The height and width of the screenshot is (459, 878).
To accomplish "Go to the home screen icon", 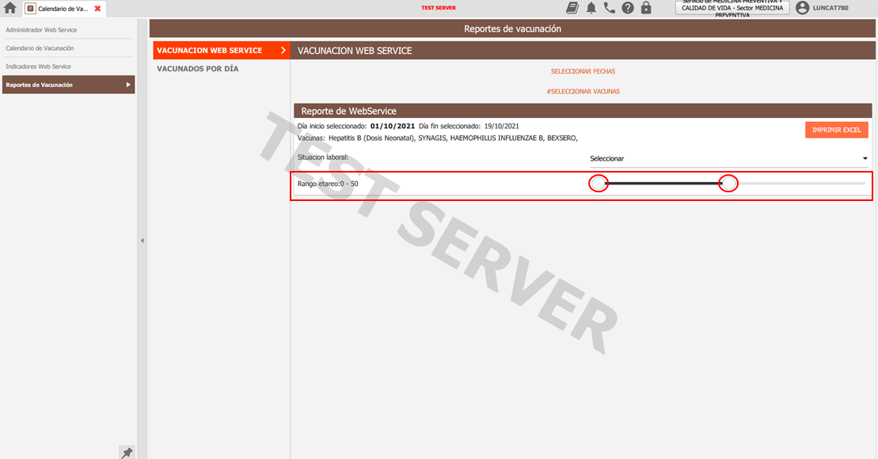I will [10, 8].
